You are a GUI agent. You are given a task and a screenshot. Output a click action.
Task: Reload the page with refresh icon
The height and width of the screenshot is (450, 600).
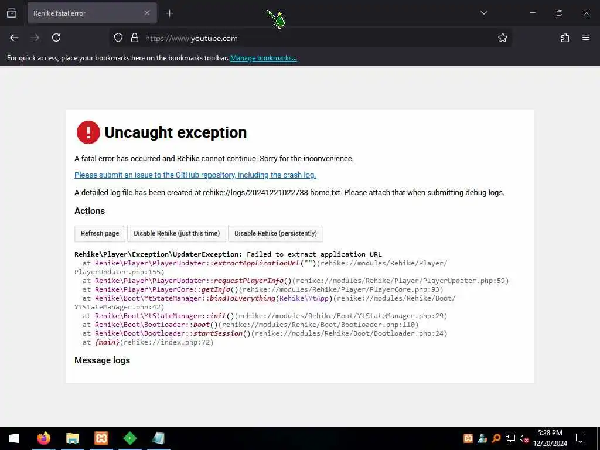pos(56,38)
